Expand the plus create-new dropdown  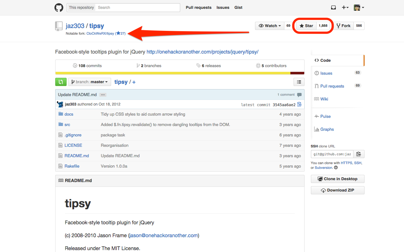tap(345, 8)
